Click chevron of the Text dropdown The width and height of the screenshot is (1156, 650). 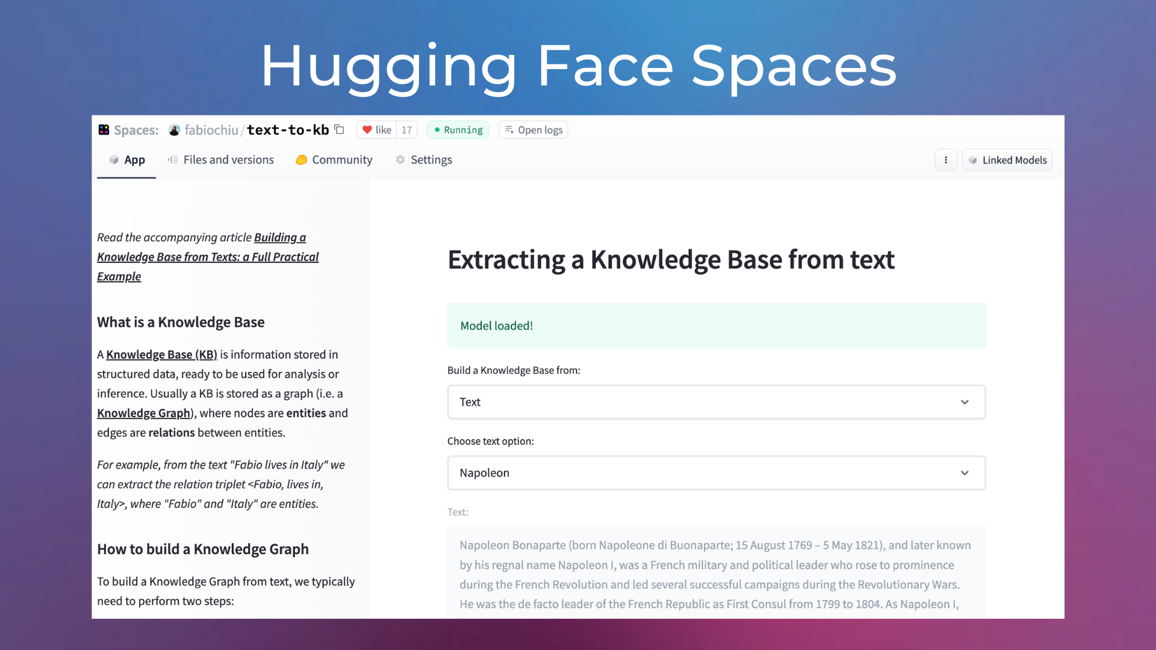pyautogui.click(x=965, y=402)
